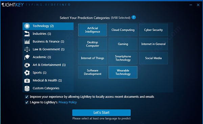Screen dimensions: 203x124
Task: Select the Sports (1) category label
Action: point(40,73)
